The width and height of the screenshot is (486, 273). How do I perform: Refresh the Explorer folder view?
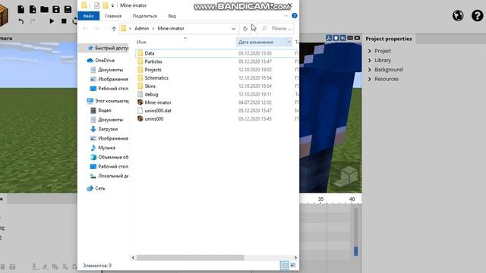tap(245, 29)
